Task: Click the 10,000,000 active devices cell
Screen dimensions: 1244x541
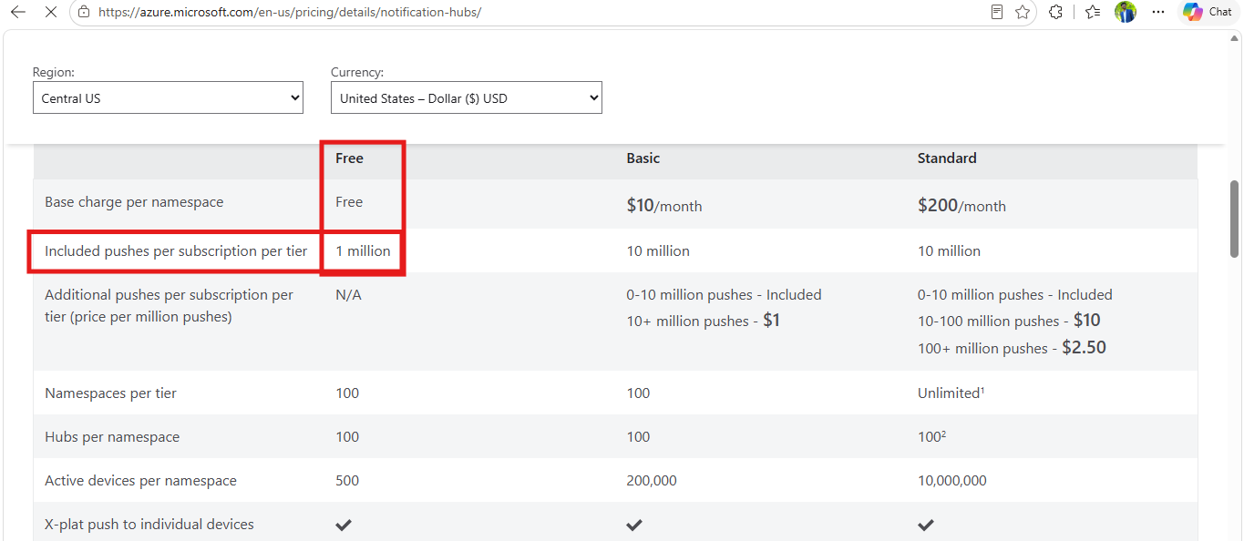Action: coord(952,481)
